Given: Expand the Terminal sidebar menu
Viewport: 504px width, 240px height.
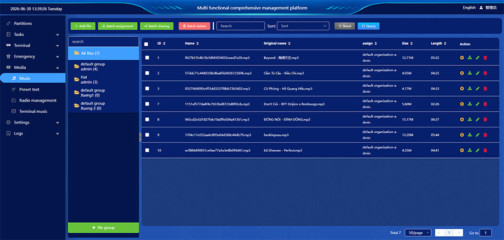Looking at the screenshot, I should (33, 46).
